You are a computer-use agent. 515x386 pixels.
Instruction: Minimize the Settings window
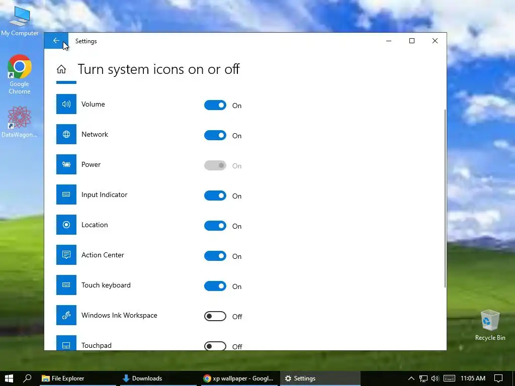(389, 41)
